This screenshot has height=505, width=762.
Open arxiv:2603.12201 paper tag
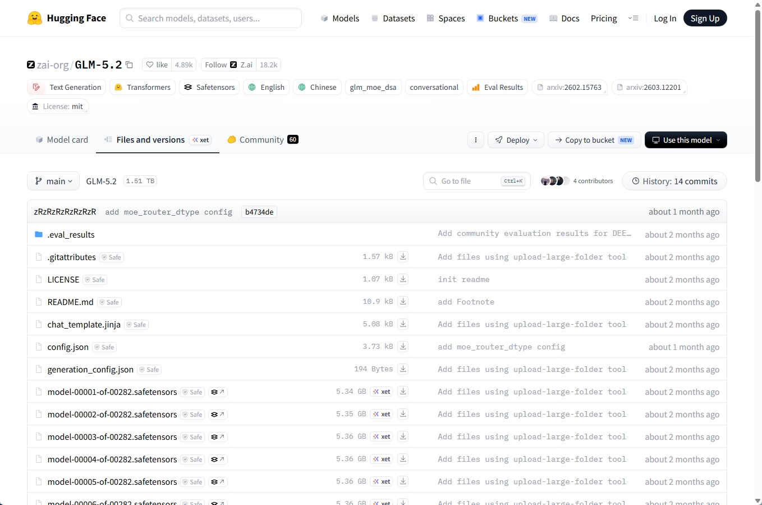click(649, 87)
